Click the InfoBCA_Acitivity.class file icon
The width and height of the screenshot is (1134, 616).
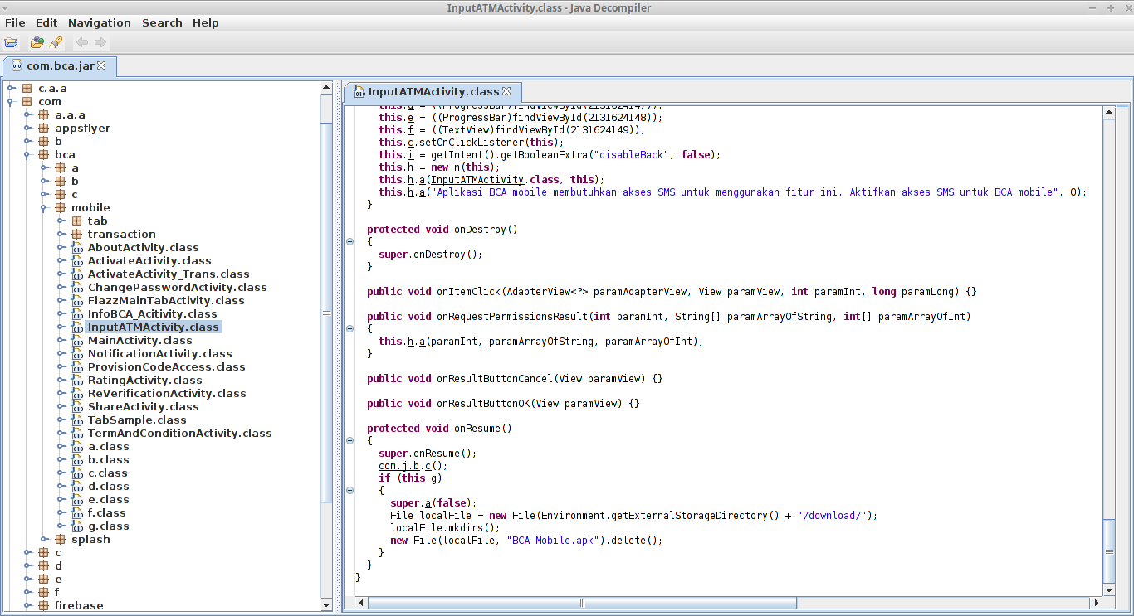[x=77, y=314]
